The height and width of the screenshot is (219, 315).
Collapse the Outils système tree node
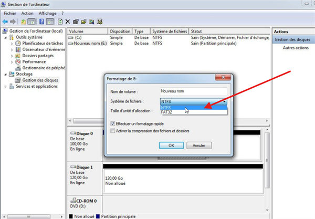point(6,38)
